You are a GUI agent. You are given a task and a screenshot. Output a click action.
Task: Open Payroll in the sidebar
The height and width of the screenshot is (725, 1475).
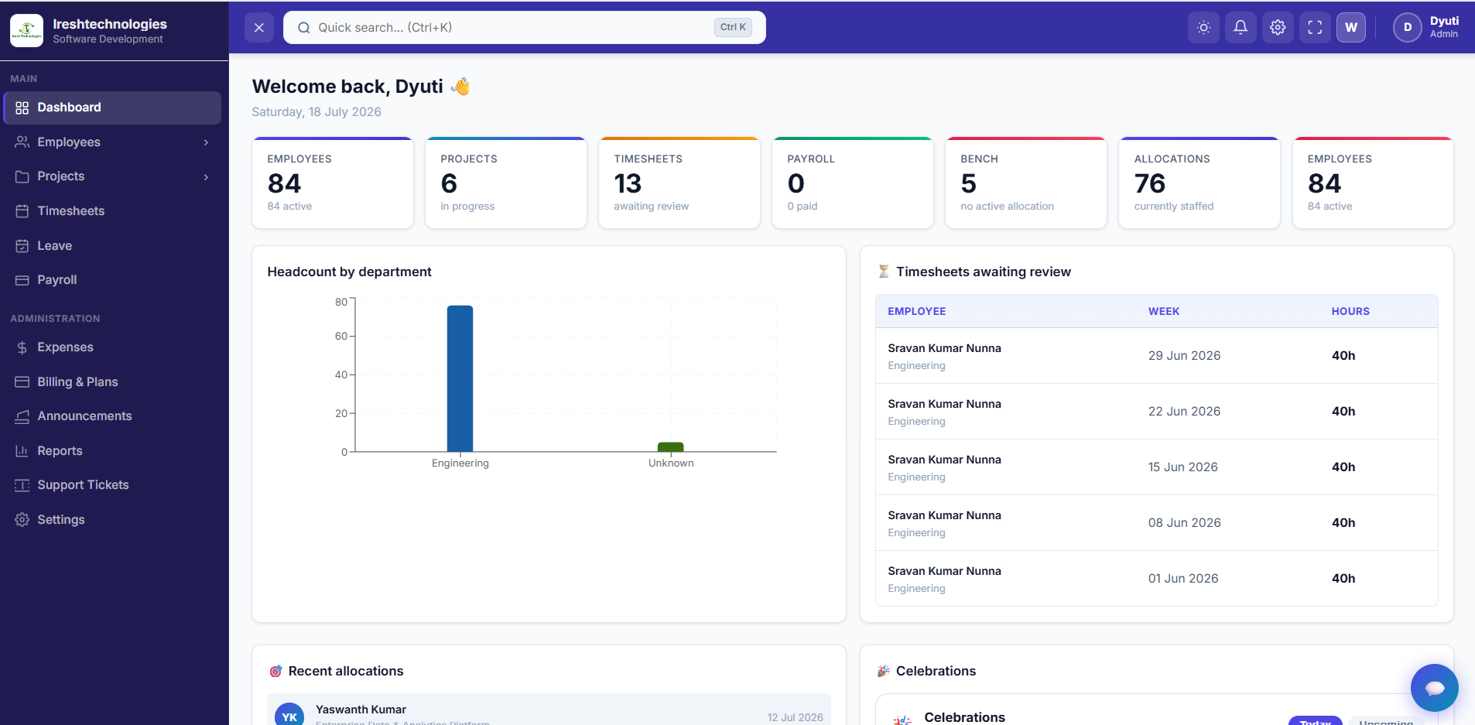112,280
